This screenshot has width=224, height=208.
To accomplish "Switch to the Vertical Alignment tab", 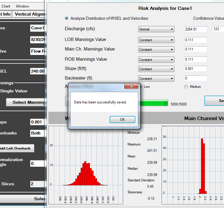I will 29,14.
